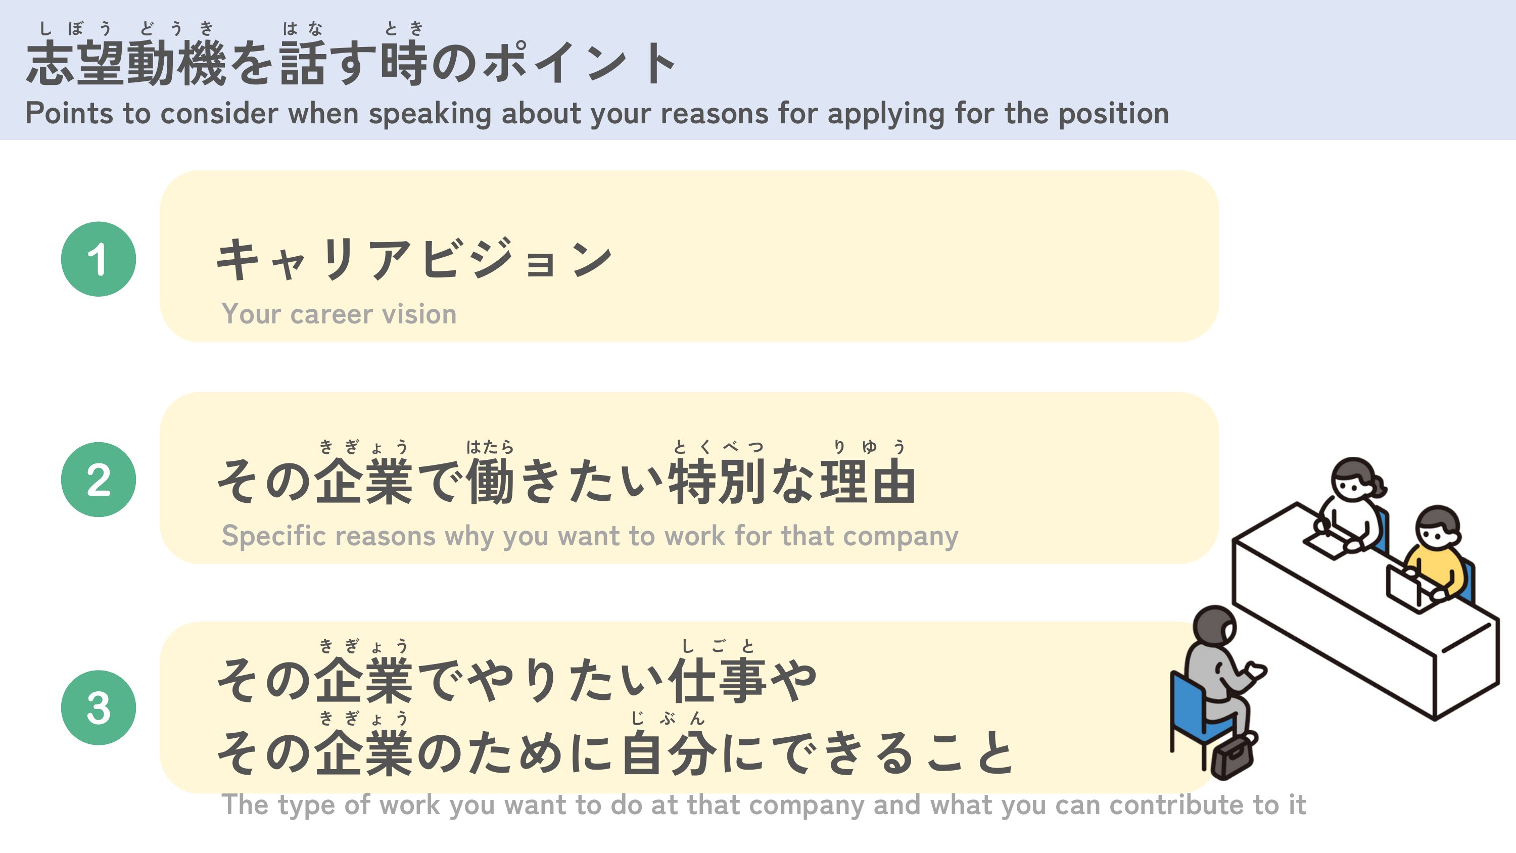
Task: Click the first yellow rounded card background
Action: pos(689,256)
